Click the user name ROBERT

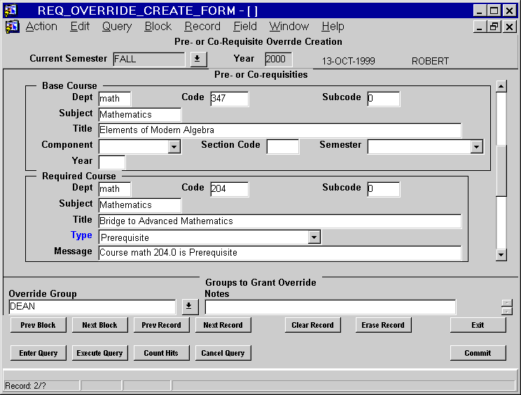pyautogui.click(x=430, y=61)
